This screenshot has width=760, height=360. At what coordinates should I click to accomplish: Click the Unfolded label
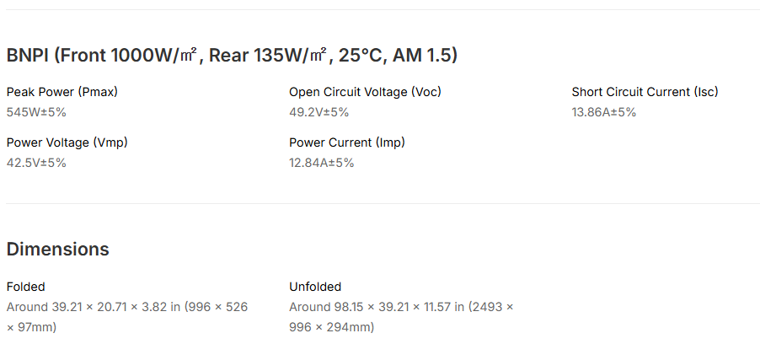click(314, 287)
